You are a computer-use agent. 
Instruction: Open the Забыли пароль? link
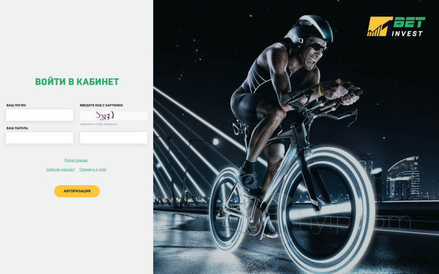60,169
